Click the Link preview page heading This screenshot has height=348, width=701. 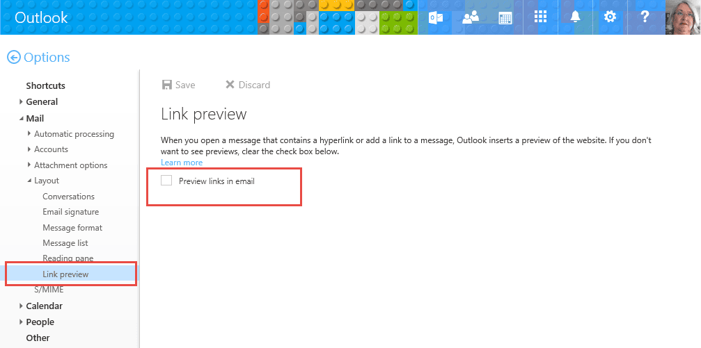pyautogui.click(x=204, y=114)
